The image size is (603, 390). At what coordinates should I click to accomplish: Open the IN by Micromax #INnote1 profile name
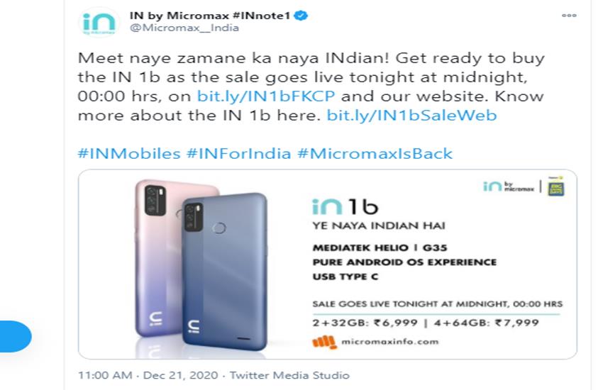pos(210,16)
